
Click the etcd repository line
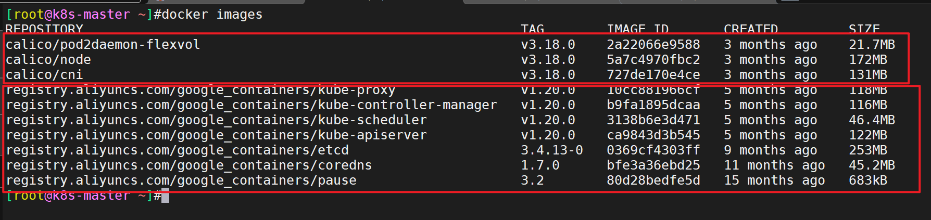177,150
